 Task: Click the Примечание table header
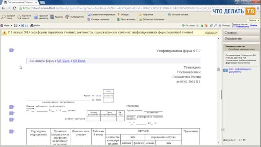(191, 131)
